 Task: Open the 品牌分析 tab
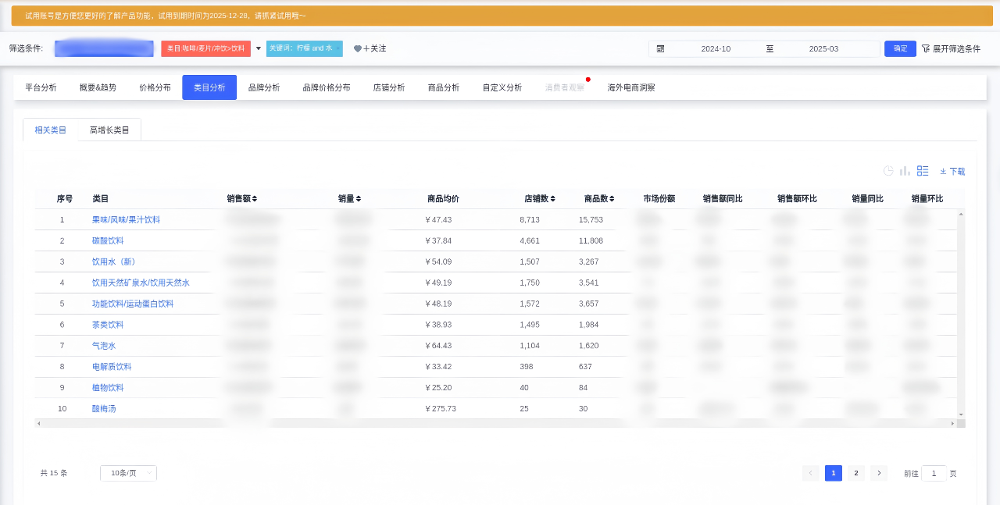[x=264, y=87]
